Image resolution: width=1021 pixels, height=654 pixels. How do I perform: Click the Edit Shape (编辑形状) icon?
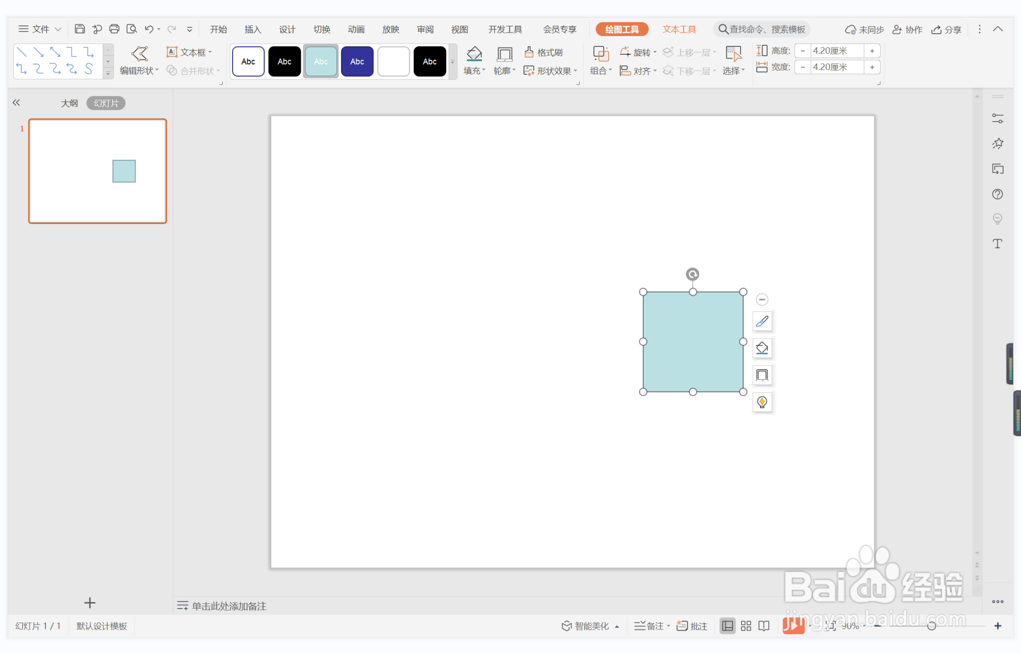(139, 54)
